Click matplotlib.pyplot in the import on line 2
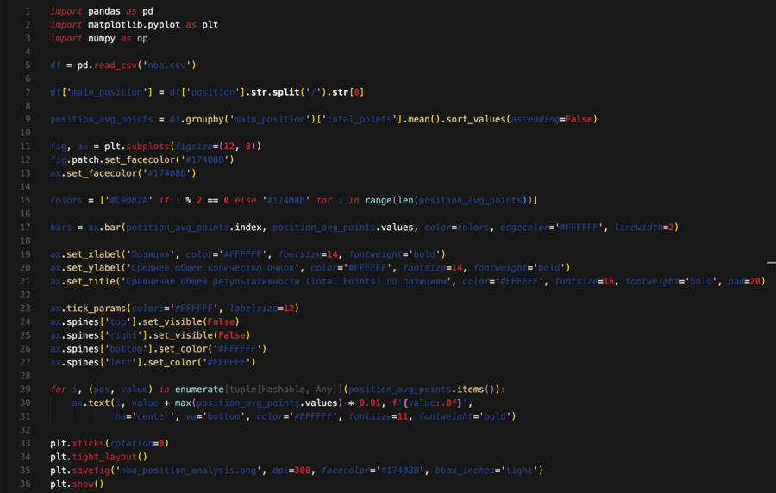The height and width of the screenshot is (493, 776). [x=134, y=25]
